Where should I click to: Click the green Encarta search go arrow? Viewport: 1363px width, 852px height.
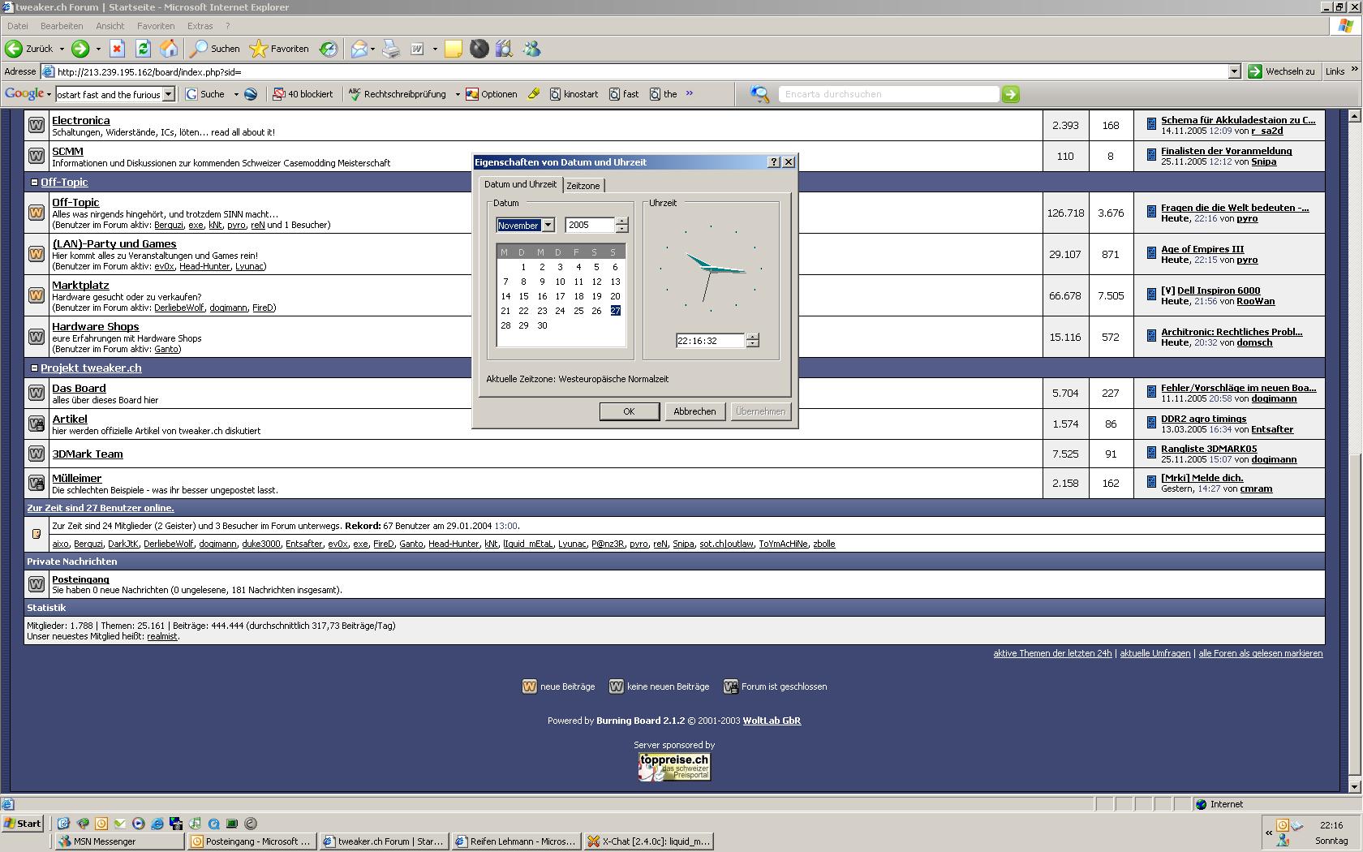click(1010, 94)
